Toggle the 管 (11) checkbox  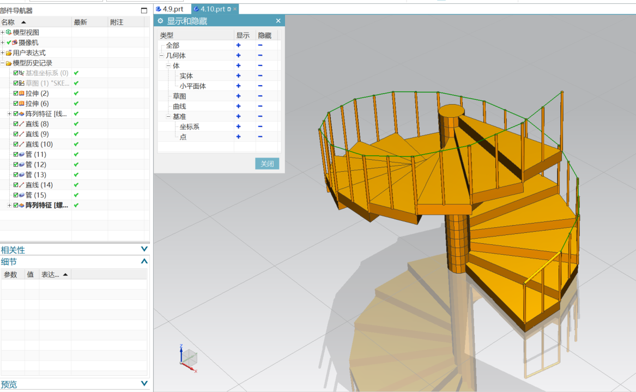tap(16, 154)
